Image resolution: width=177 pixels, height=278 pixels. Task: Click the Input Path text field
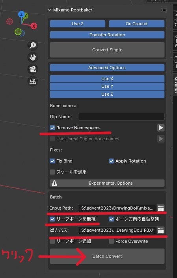(117, 208)
